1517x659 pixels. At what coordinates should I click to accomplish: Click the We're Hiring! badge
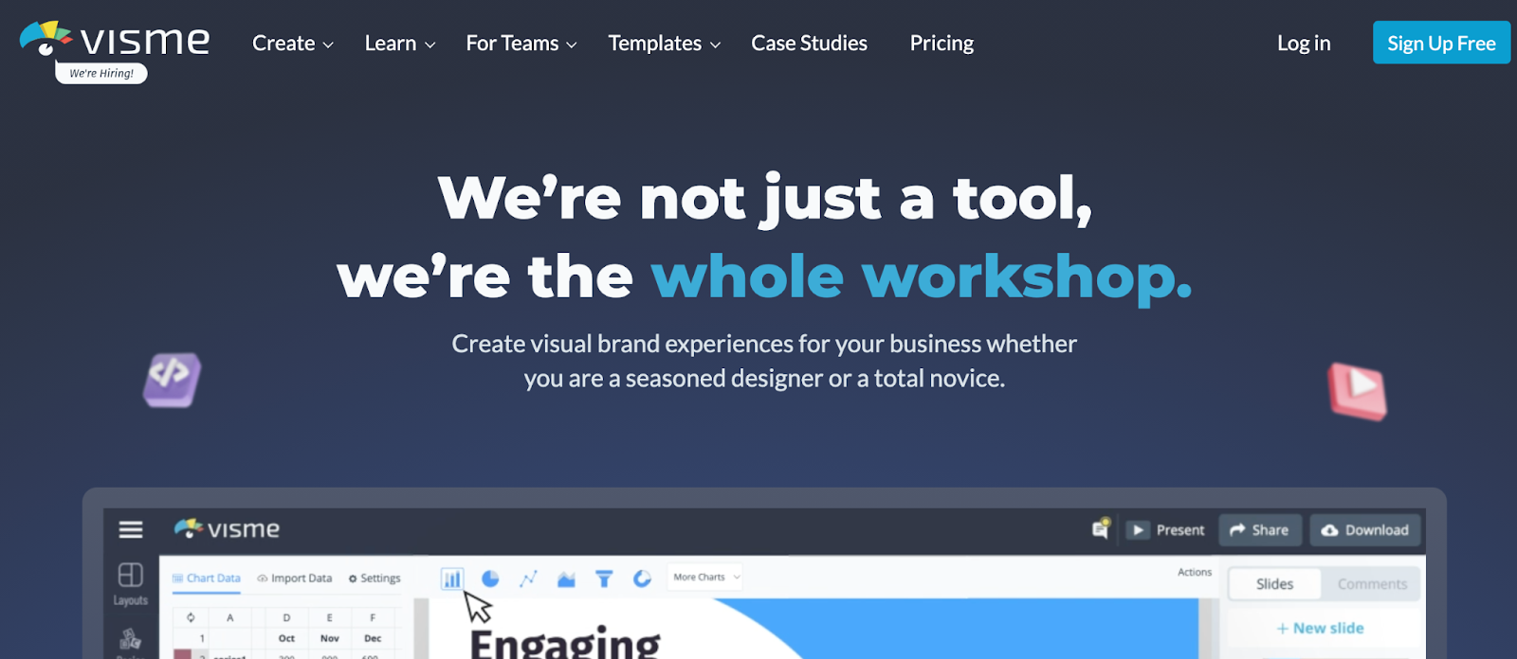point(101,73)
